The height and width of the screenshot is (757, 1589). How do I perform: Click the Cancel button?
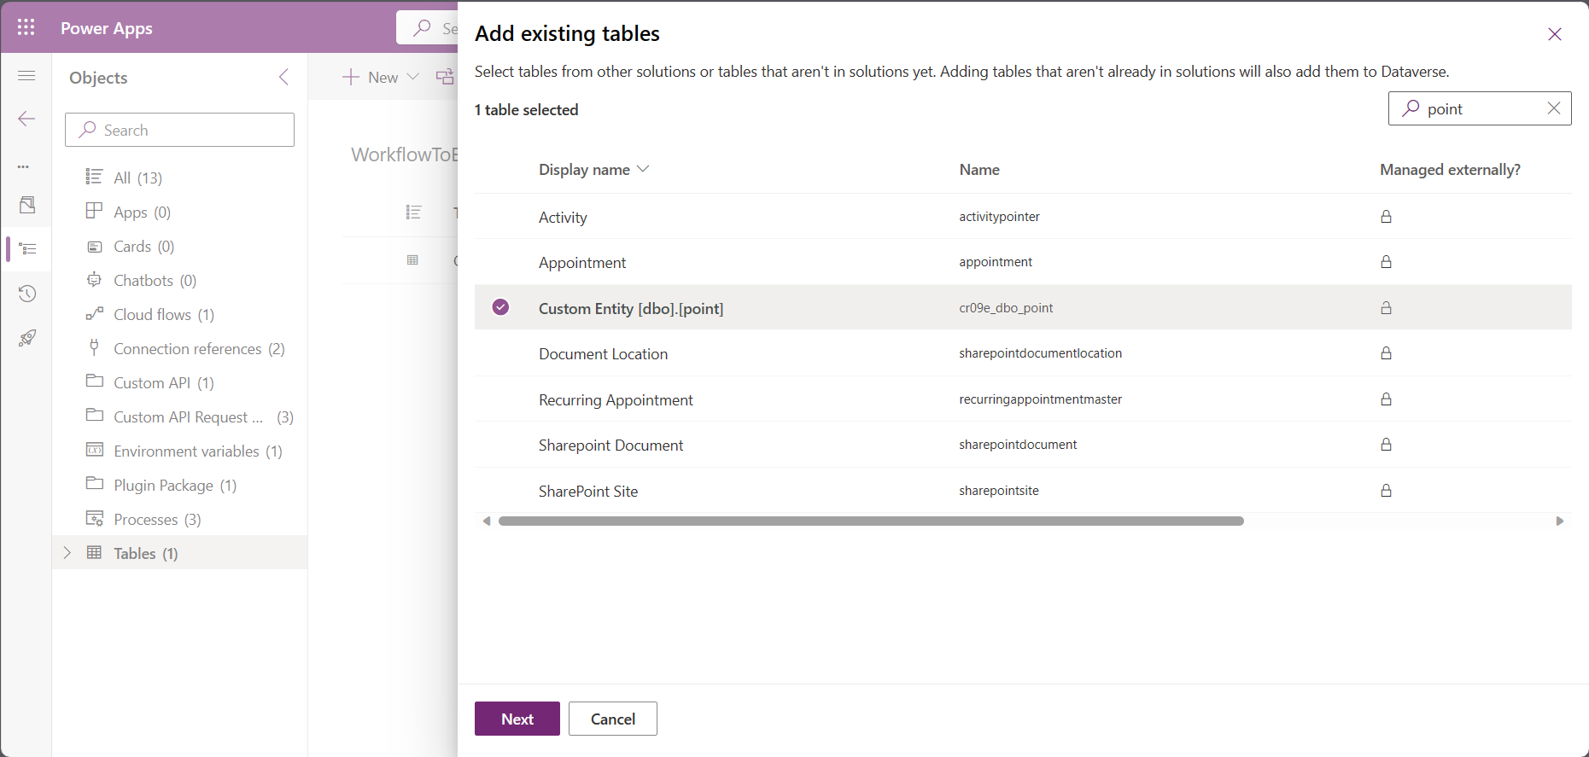tap(613, 719)
